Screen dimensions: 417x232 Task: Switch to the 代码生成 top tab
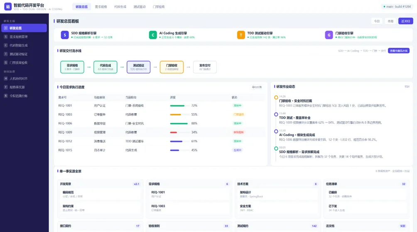tap(120, 7)
